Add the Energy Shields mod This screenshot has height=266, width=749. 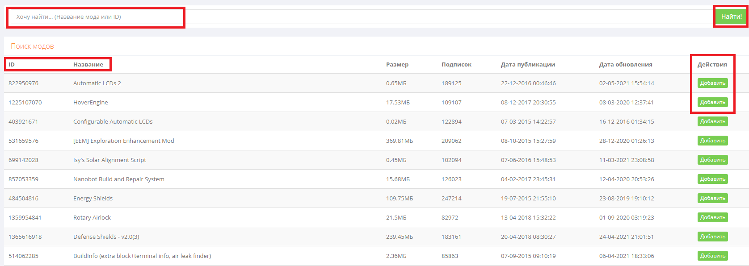click(x=712, y=198)
